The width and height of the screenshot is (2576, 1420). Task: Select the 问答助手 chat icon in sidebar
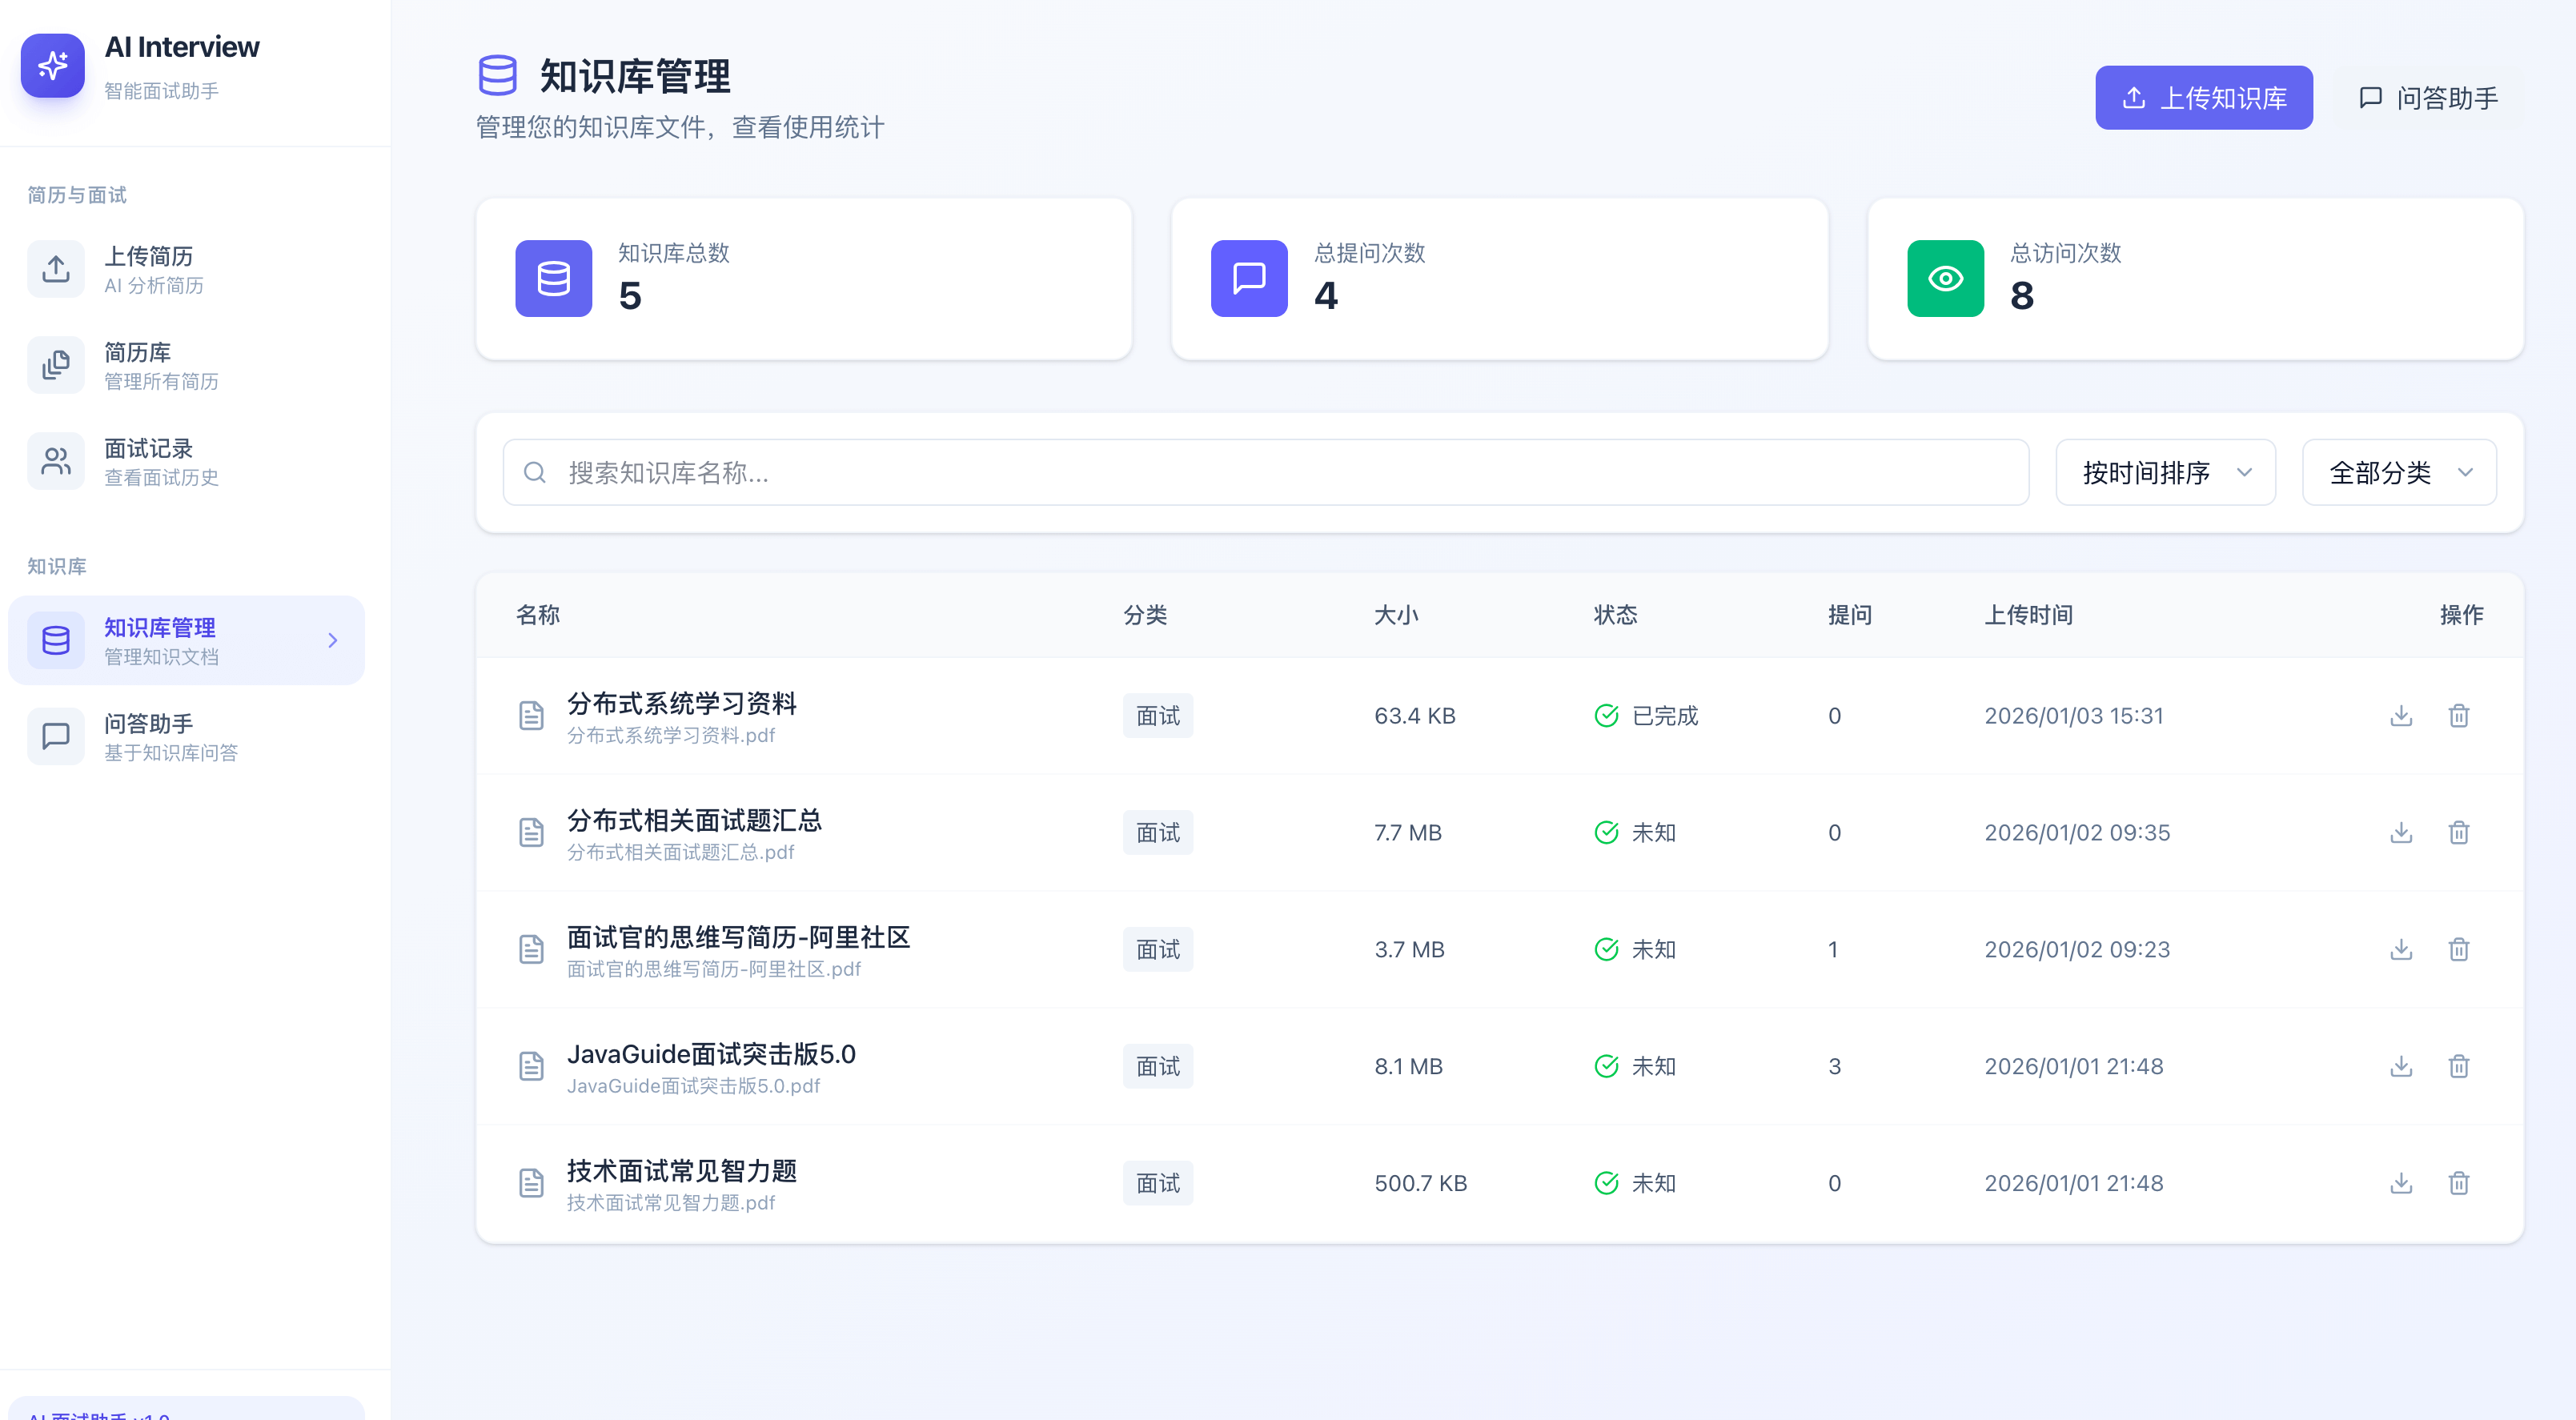(x=56, y=736)
